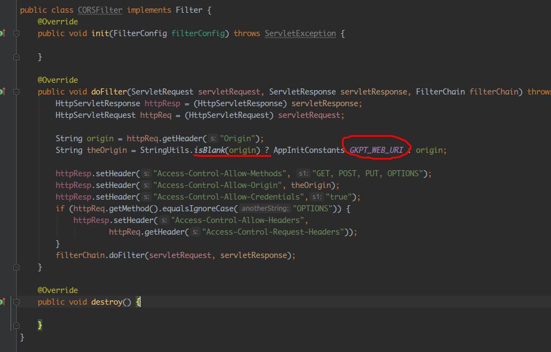Click the getMethod() call in the if statement
Screen dimensions: 551x352
click(133, 209)
